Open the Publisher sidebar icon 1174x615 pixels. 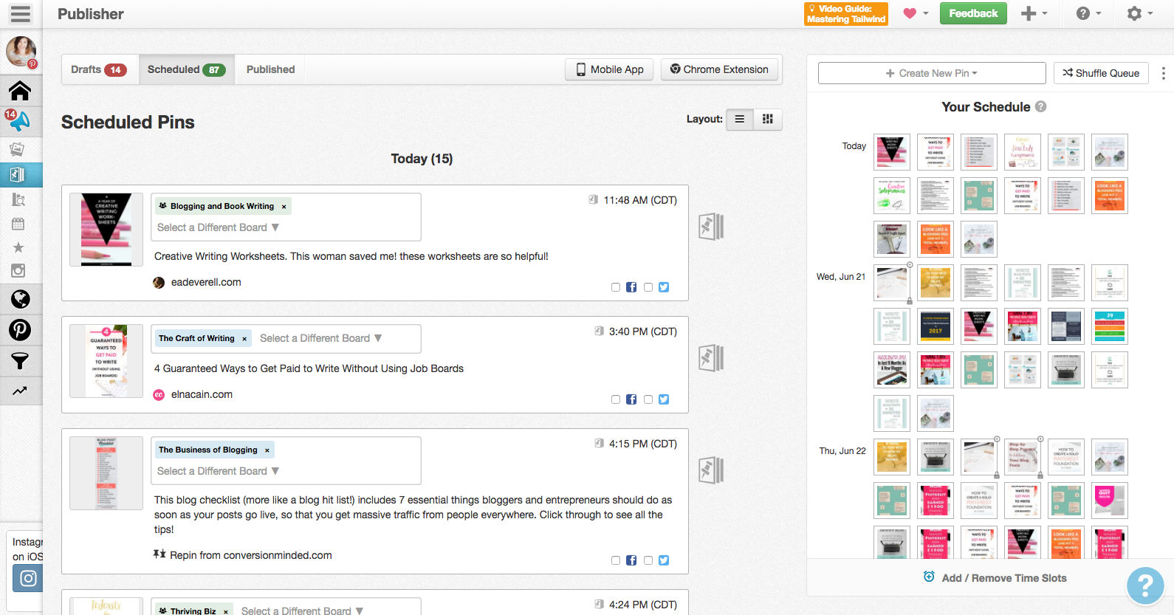pos(18,175)
